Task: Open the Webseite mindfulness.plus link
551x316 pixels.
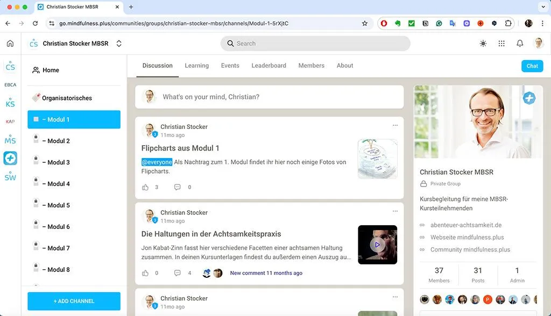Action: 467,238
